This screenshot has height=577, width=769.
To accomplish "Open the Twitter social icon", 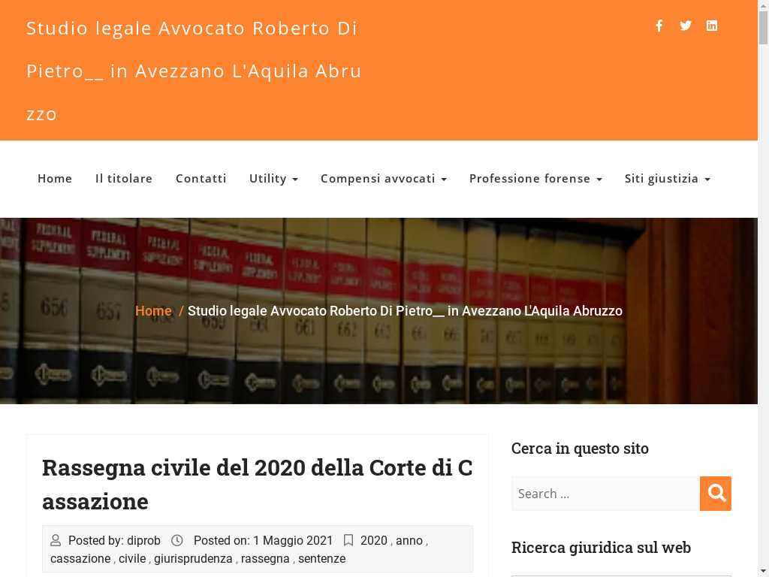I will pyautogui.click(x=686, y=26).
